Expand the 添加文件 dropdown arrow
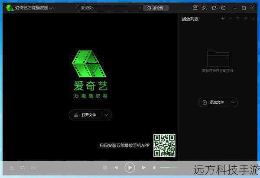Screen dimensions: 260x178 [233, 102]
